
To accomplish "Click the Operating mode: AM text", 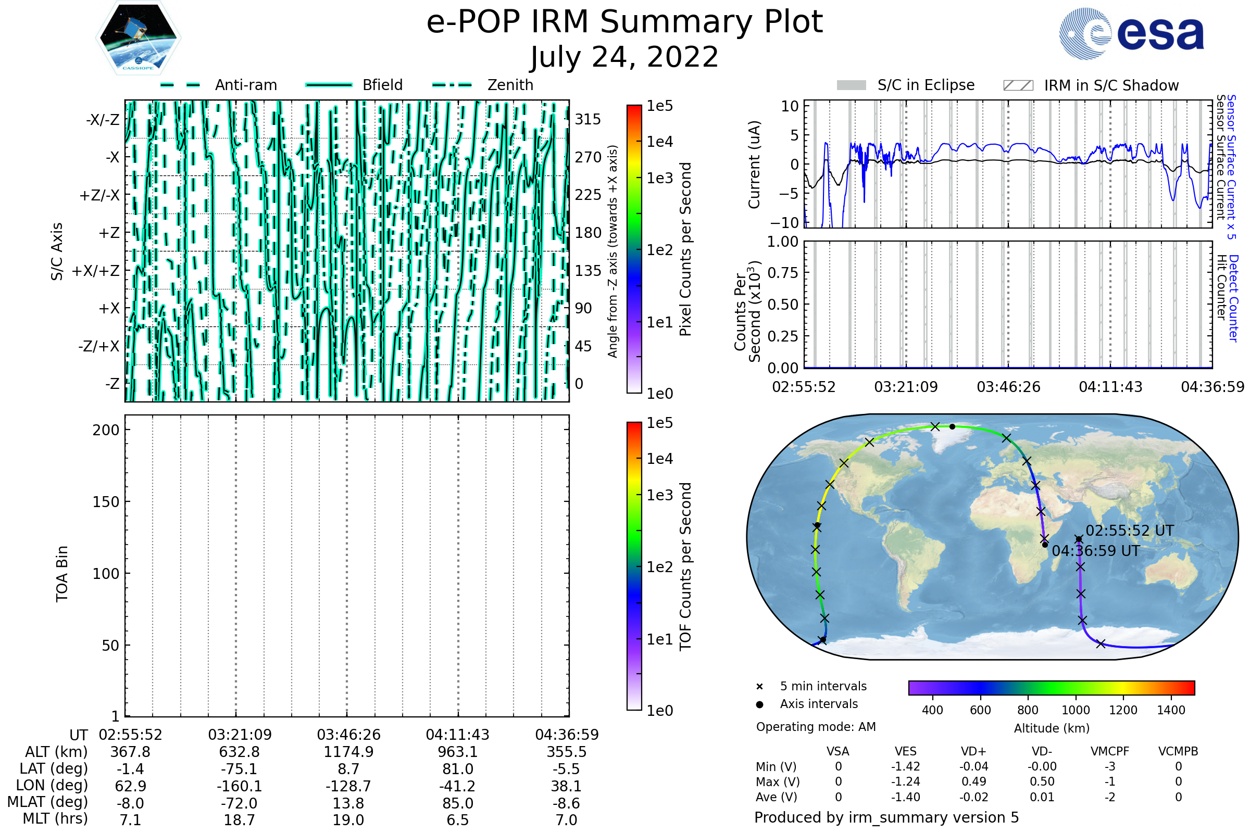I will 816,727.
